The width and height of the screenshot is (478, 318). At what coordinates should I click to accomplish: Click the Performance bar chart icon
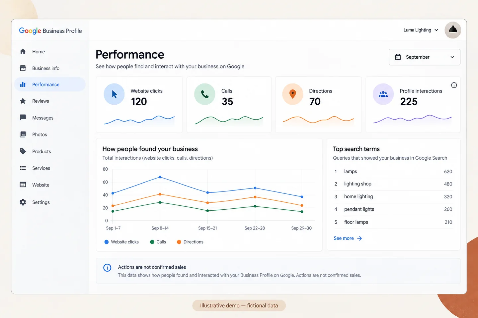23,84
